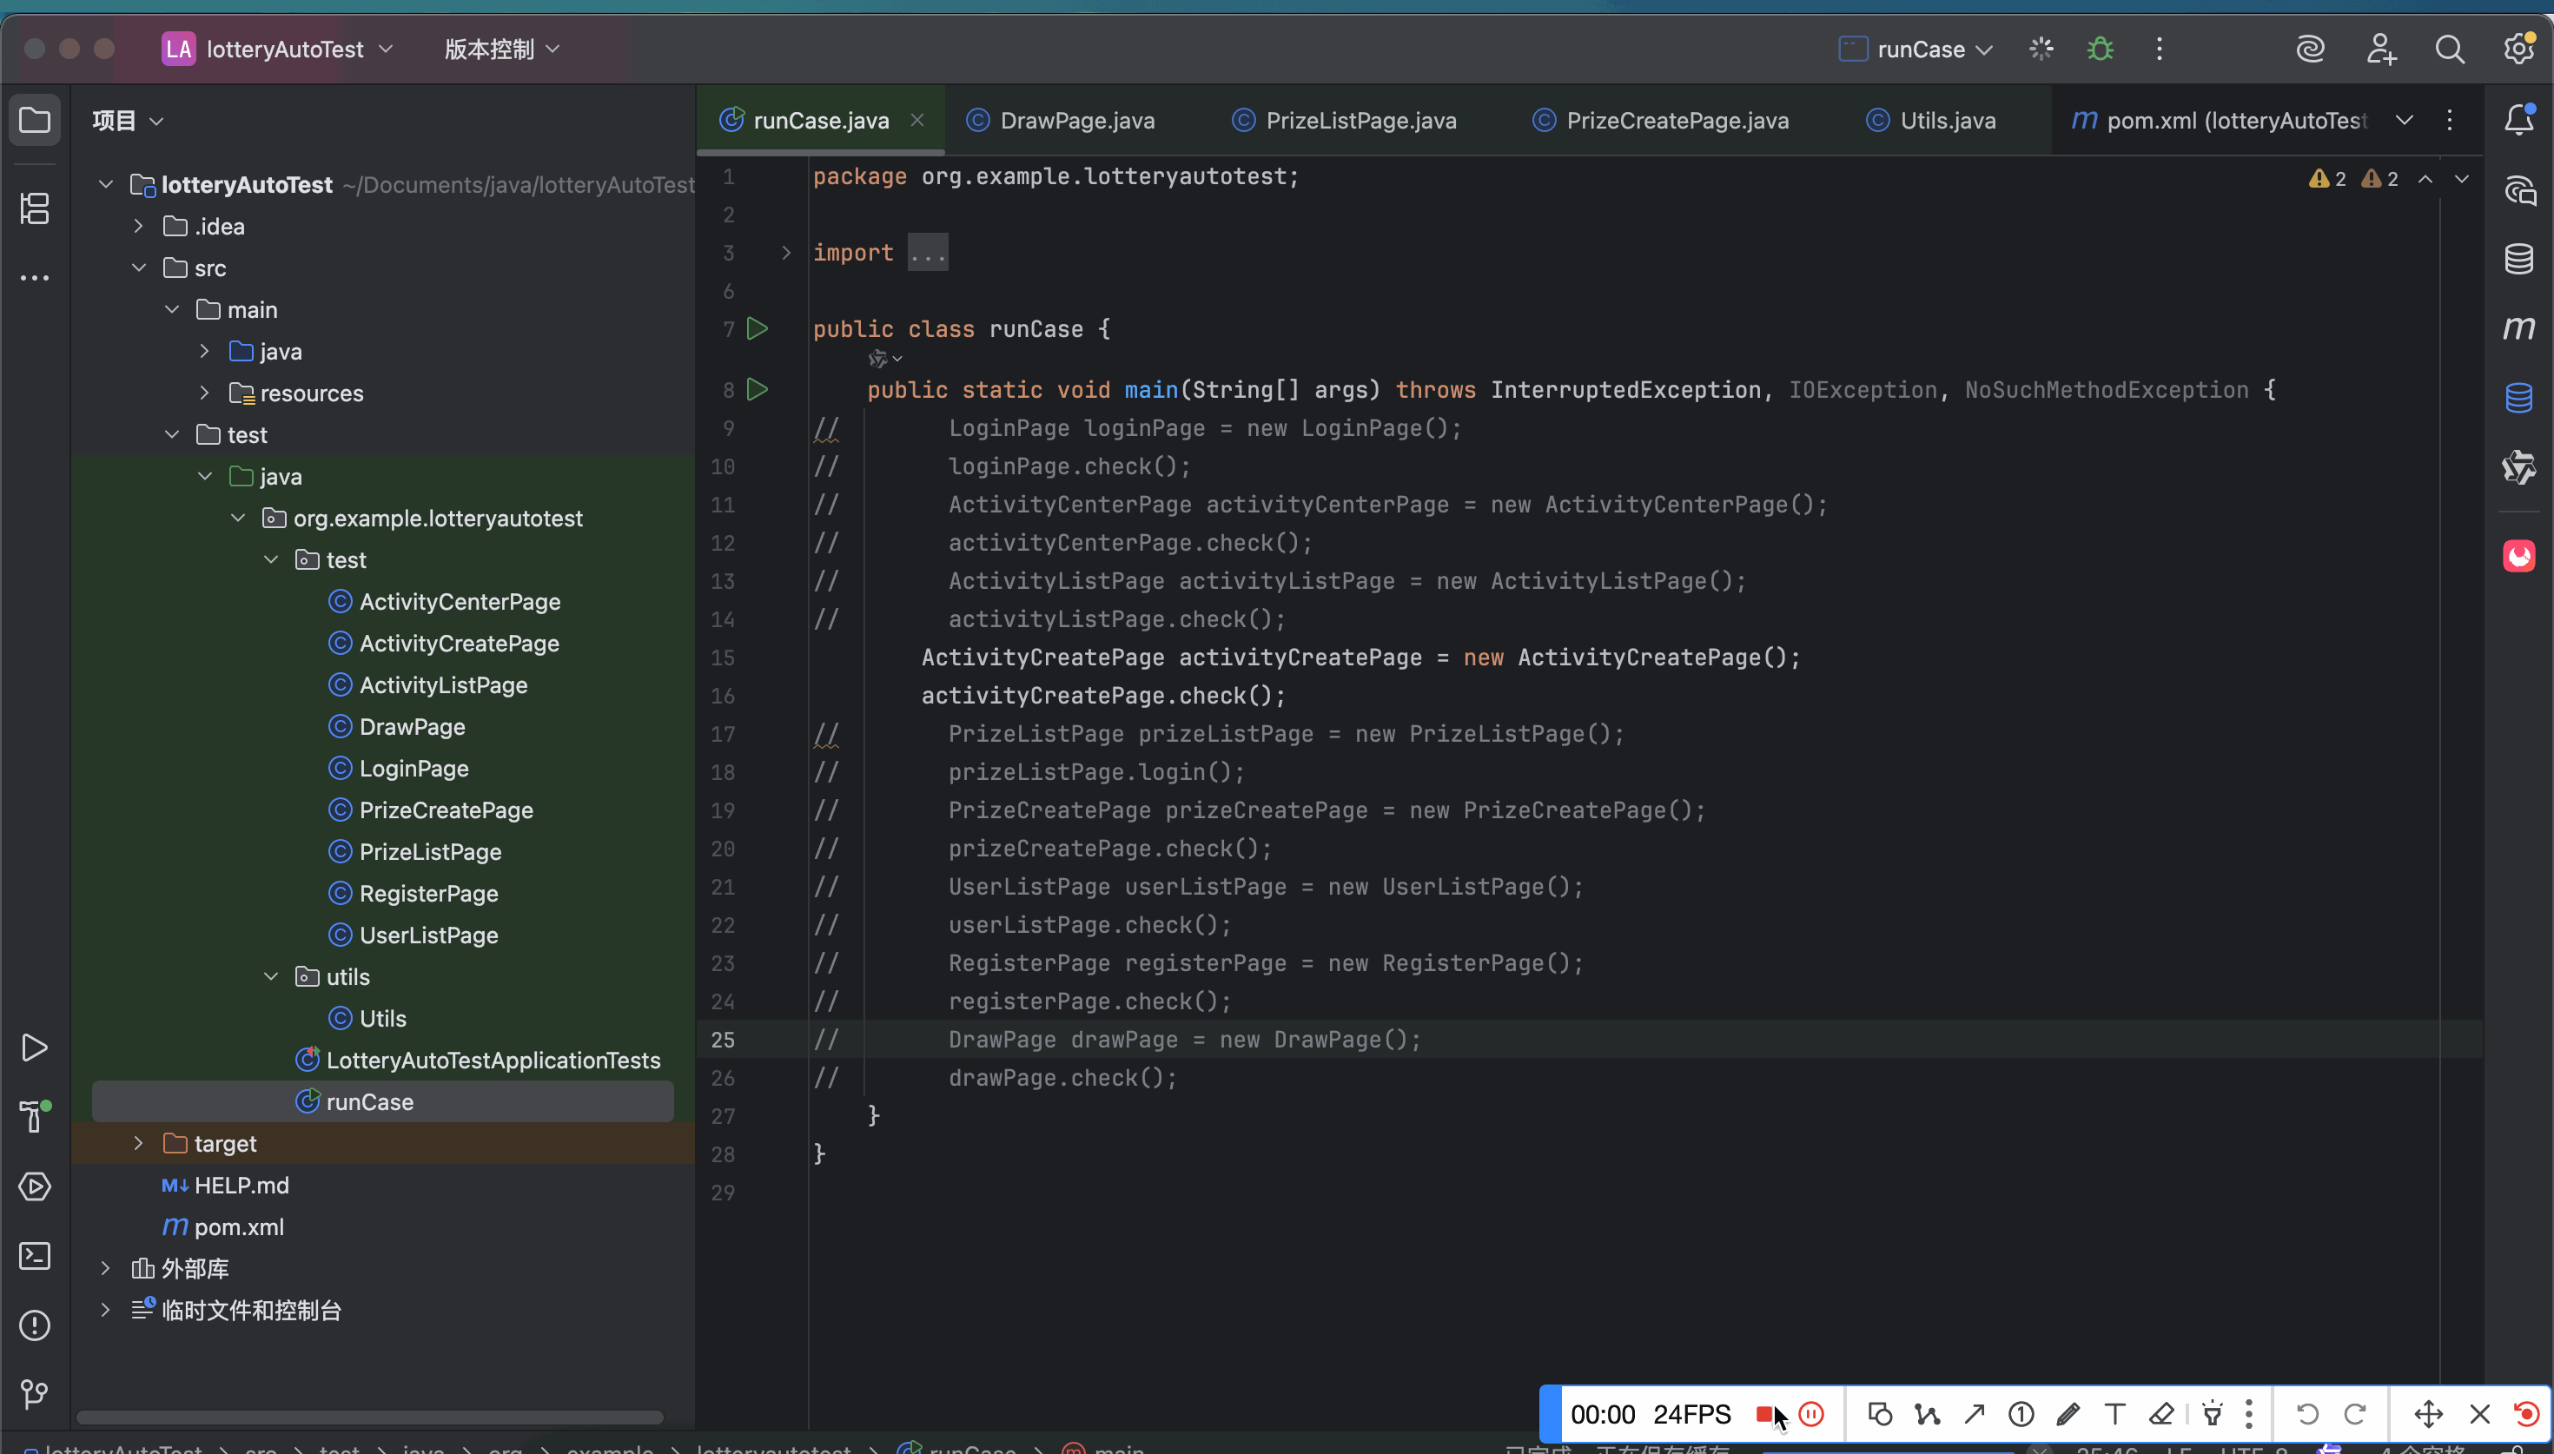This screenshot has width=2554, height=1454.
Task: Collapse the lotteryAutoTest root folder
Action: [106, 185]
